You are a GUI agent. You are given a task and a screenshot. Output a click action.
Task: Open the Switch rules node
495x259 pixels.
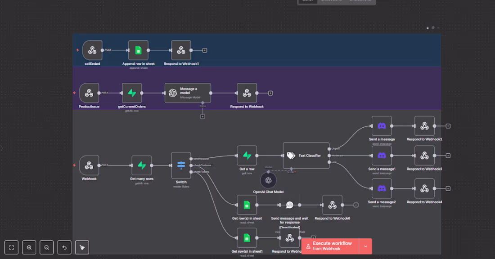point(181,165)
